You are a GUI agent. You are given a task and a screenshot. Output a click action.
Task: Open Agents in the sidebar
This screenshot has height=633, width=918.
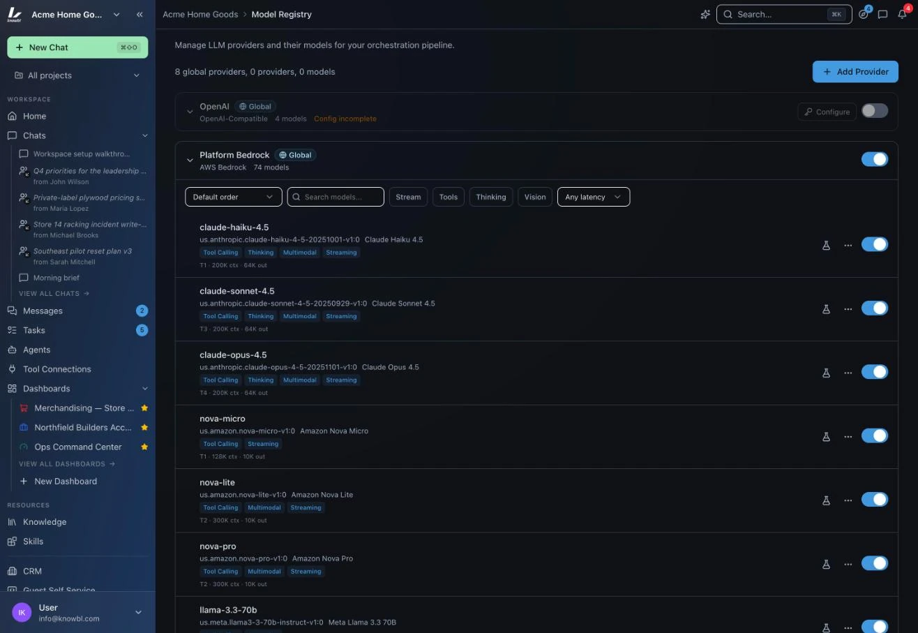(77, 350)
